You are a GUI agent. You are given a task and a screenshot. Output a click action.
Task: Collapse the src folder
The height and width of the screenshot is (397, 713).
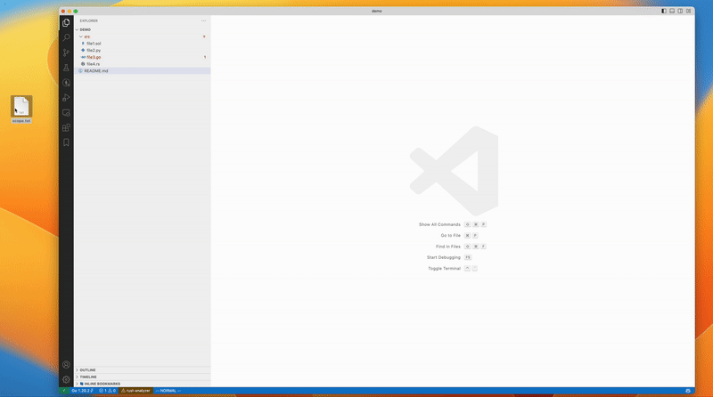[x=143, y=36]
